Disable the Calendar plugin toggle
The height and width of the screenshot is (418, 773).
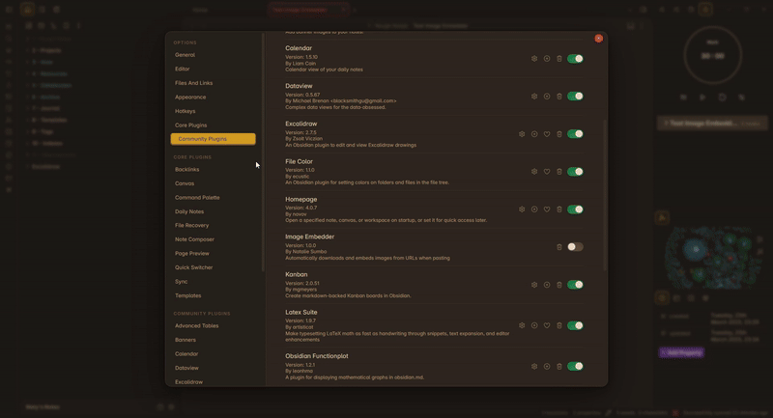575,59
